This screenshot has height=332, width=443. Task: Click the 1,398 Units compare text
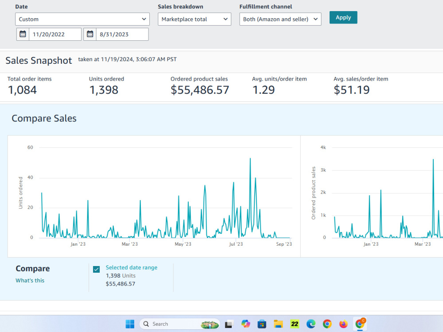coord(120,275)
